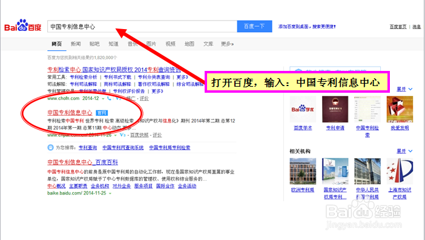The height and width of the screenshot is (240, 425).
Task: Open the 欧洲专利局 text link
Action: (x=303, y=190)
